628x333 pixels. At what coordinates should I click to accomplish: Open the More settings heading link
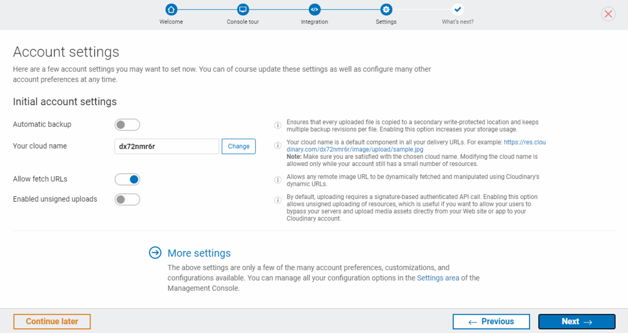tap(199, 253)
